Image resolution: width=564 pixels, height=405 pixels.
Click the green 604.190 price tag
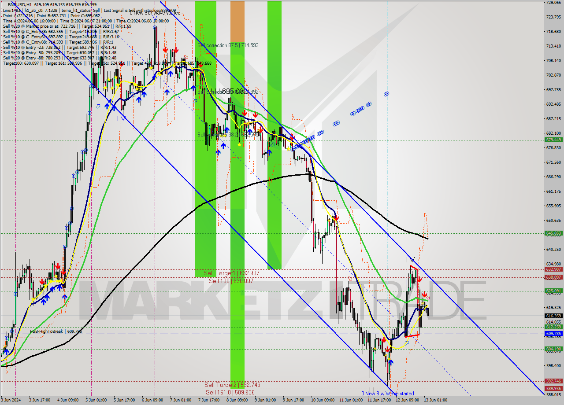point(554,349)
